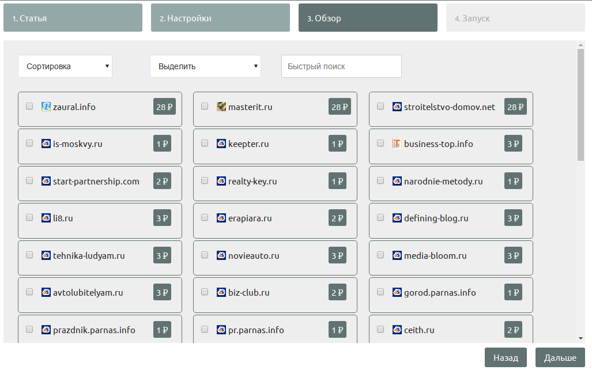
Task: Tick the ceith.ru checkbox
Action: (380, 329)
